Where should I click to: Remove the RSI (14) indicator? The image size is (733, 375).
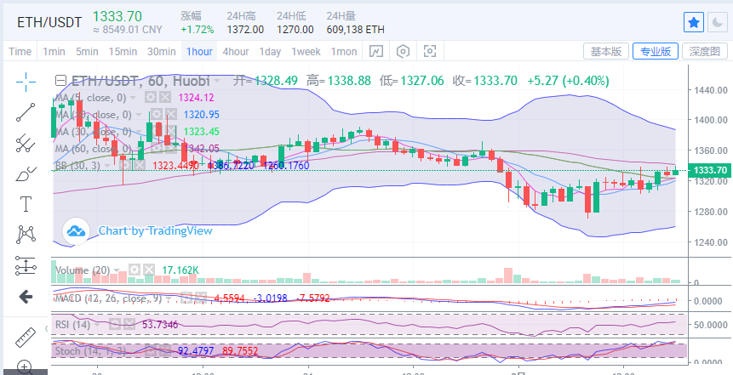tap(129, 325)
